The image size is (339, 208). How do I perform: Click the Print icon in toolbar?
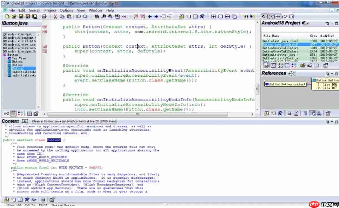(x=44, y=16)
